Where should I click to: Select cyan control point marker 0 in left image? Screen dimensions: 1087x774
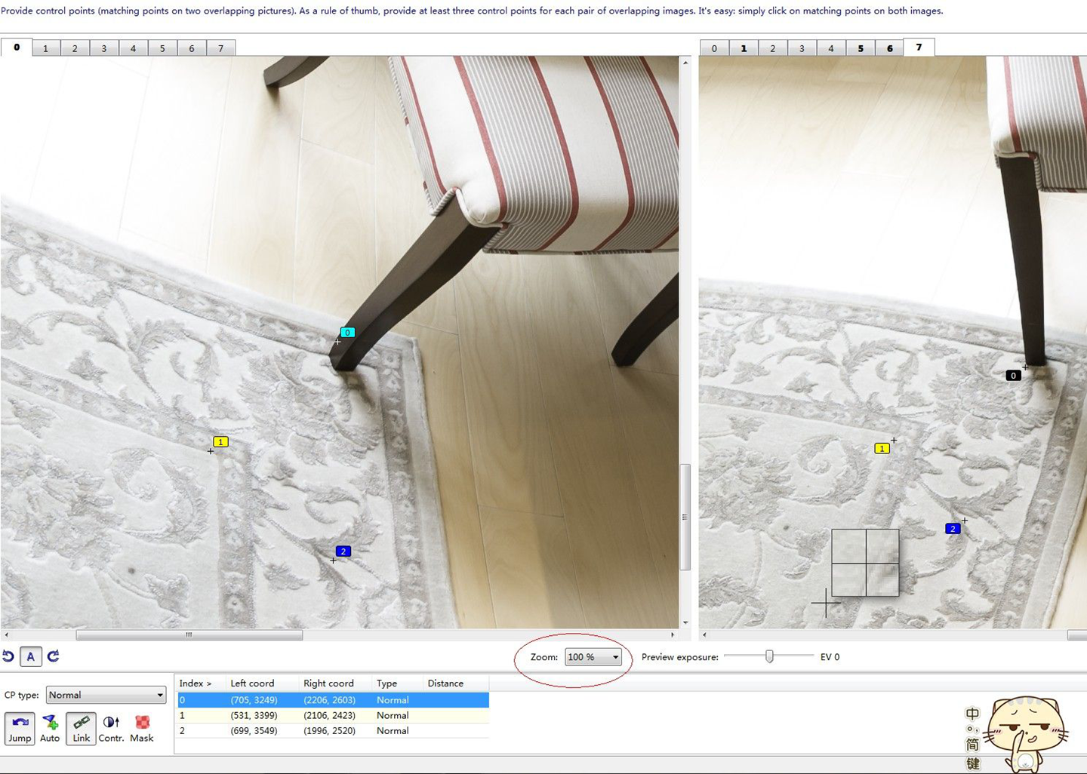pos(347,333)
